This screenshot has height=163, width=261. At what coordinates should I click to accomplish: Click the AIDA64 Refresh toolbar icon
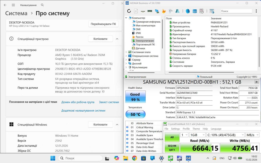pos(129,11)
